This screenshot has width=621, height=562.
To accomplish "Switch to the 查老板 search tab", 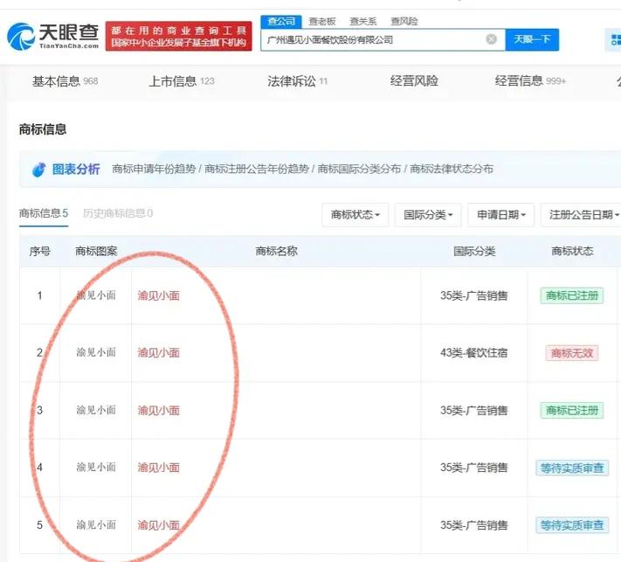I will pyautogui.click(x=322, y=21).
